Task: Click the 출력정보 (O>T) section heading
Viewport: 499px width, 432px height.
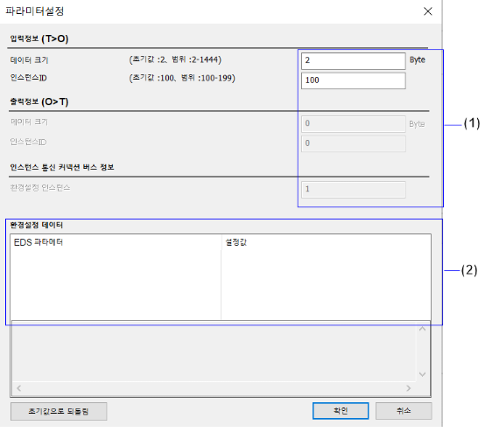Action: click(39, 101)
